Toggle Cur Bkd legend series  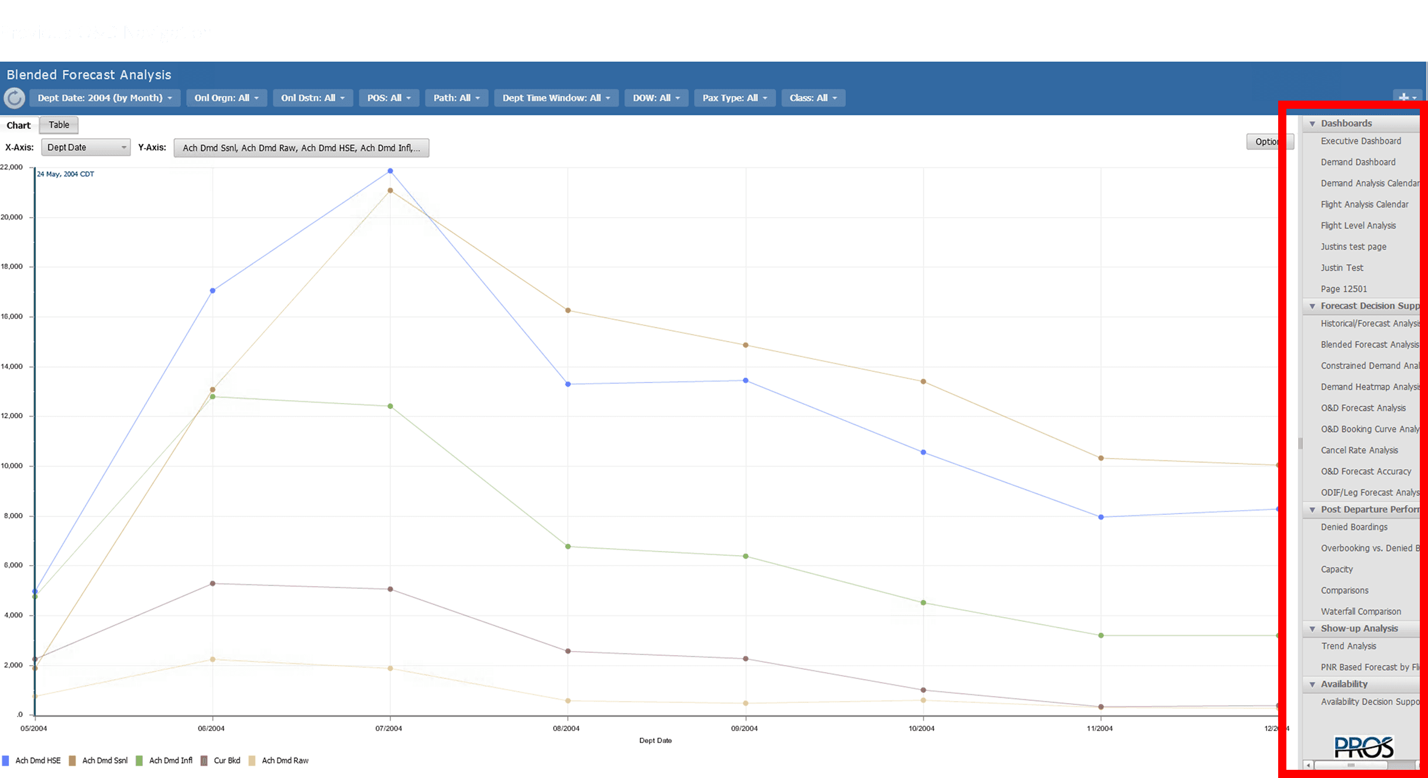pos(226,760)
